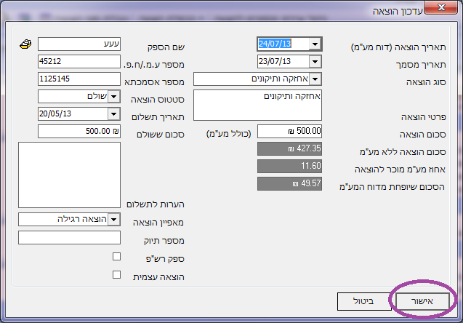Click the תאריך מסמך date value 23/07/13

coord(275,61)
